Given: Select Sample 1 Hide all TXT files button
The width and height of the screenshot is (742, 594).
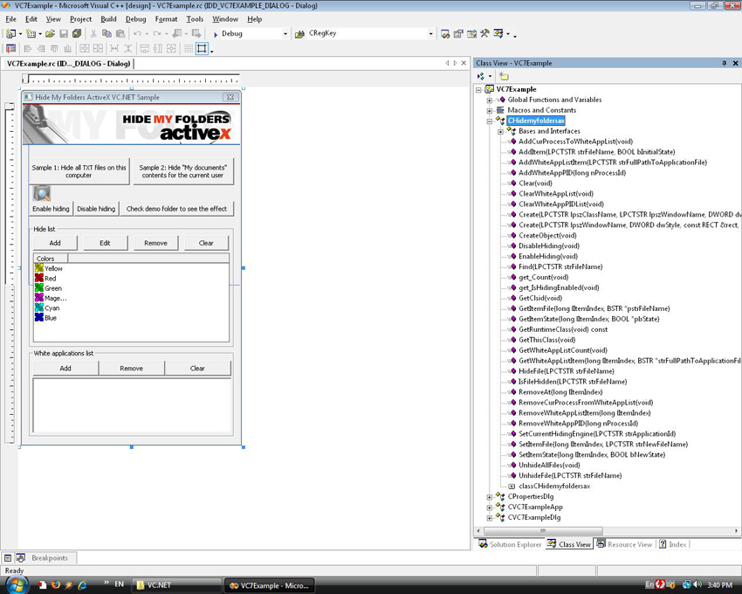Looking at the screenshot, I should pos(79,171).
